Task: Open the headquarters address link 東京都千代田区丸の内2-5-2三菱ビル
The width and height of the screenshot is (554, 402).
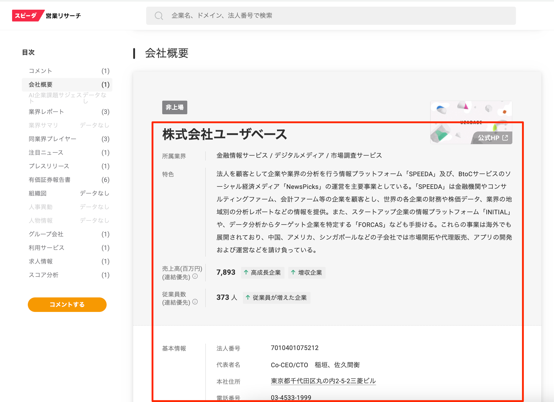Action: pos(323,381)
